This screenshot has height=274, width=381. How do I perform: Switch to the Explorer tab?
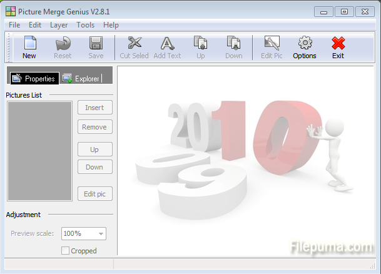point(81,79)
